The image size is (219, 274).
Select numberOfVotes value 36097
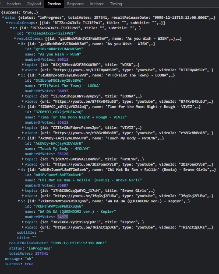pos(63,91)
